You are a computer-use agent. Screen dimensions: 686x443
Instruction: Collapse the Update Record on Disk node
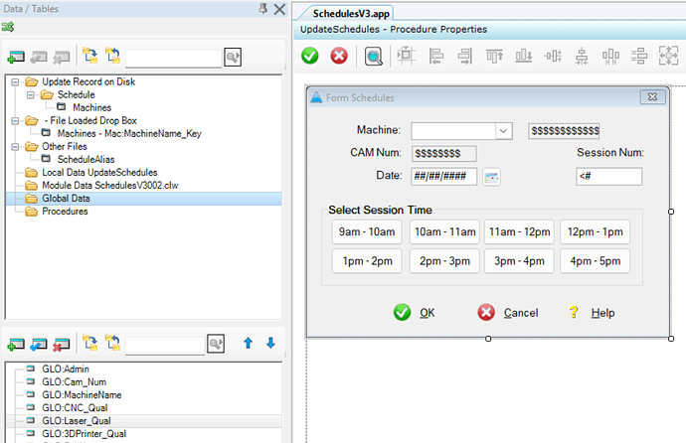coord(15,82)
